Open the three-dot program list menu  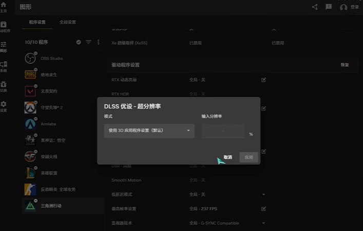(99, 42)
